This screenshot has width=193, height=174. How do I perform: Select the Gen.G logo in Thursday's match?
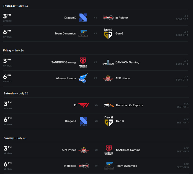108,33
